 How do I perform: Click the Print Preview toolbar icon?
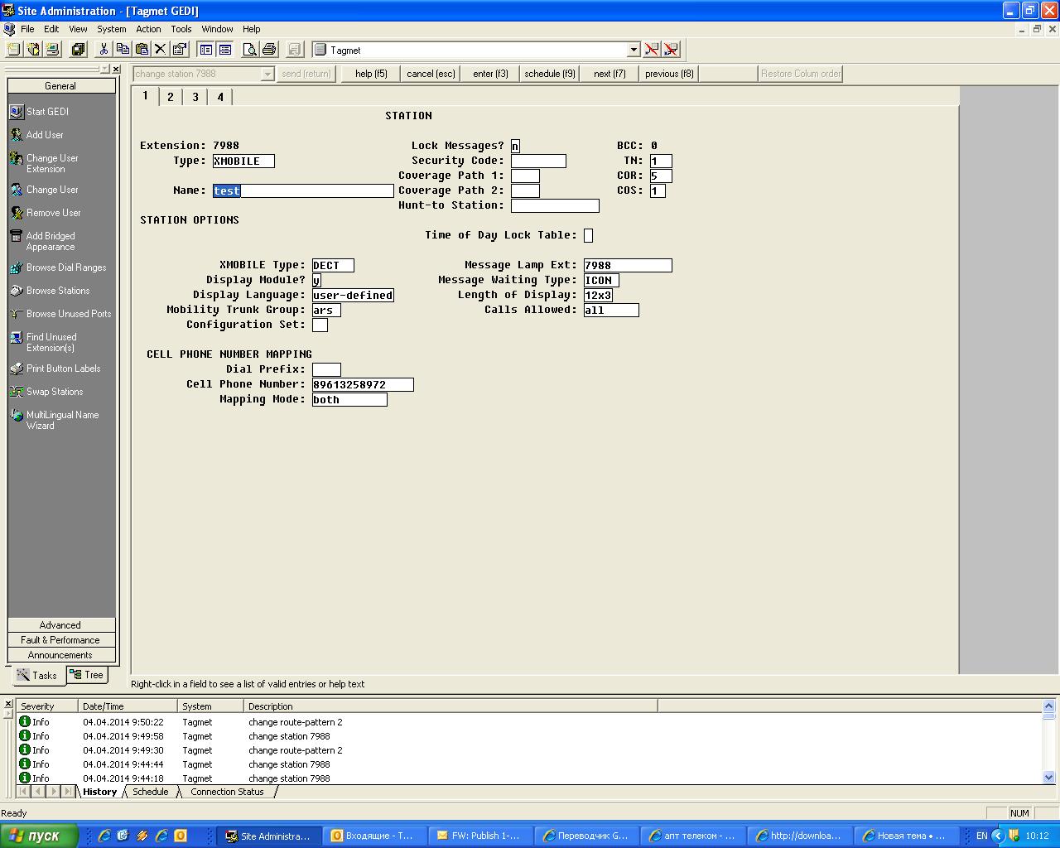coord(249,50)
